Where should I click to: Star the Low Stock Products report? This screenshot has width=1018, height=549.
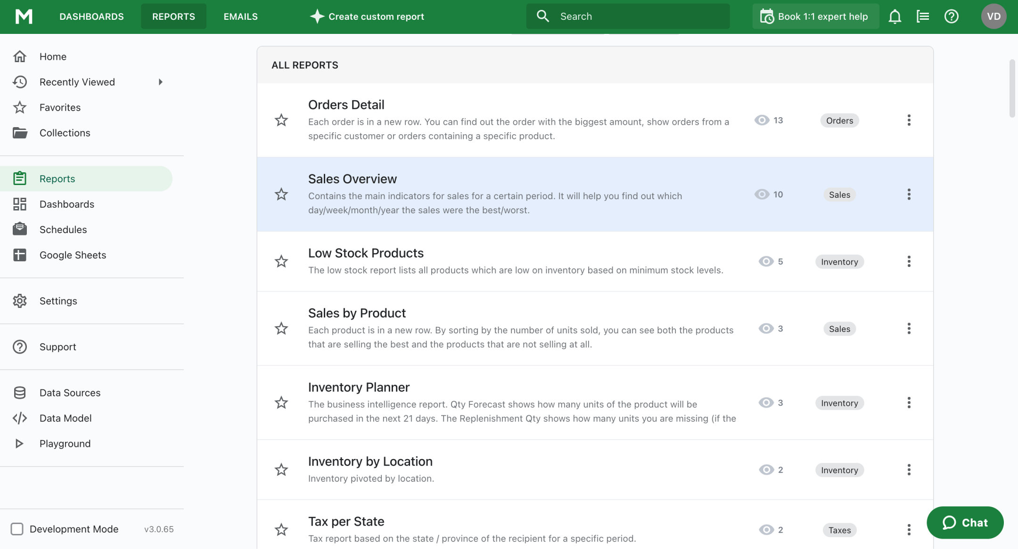[281, 261]
